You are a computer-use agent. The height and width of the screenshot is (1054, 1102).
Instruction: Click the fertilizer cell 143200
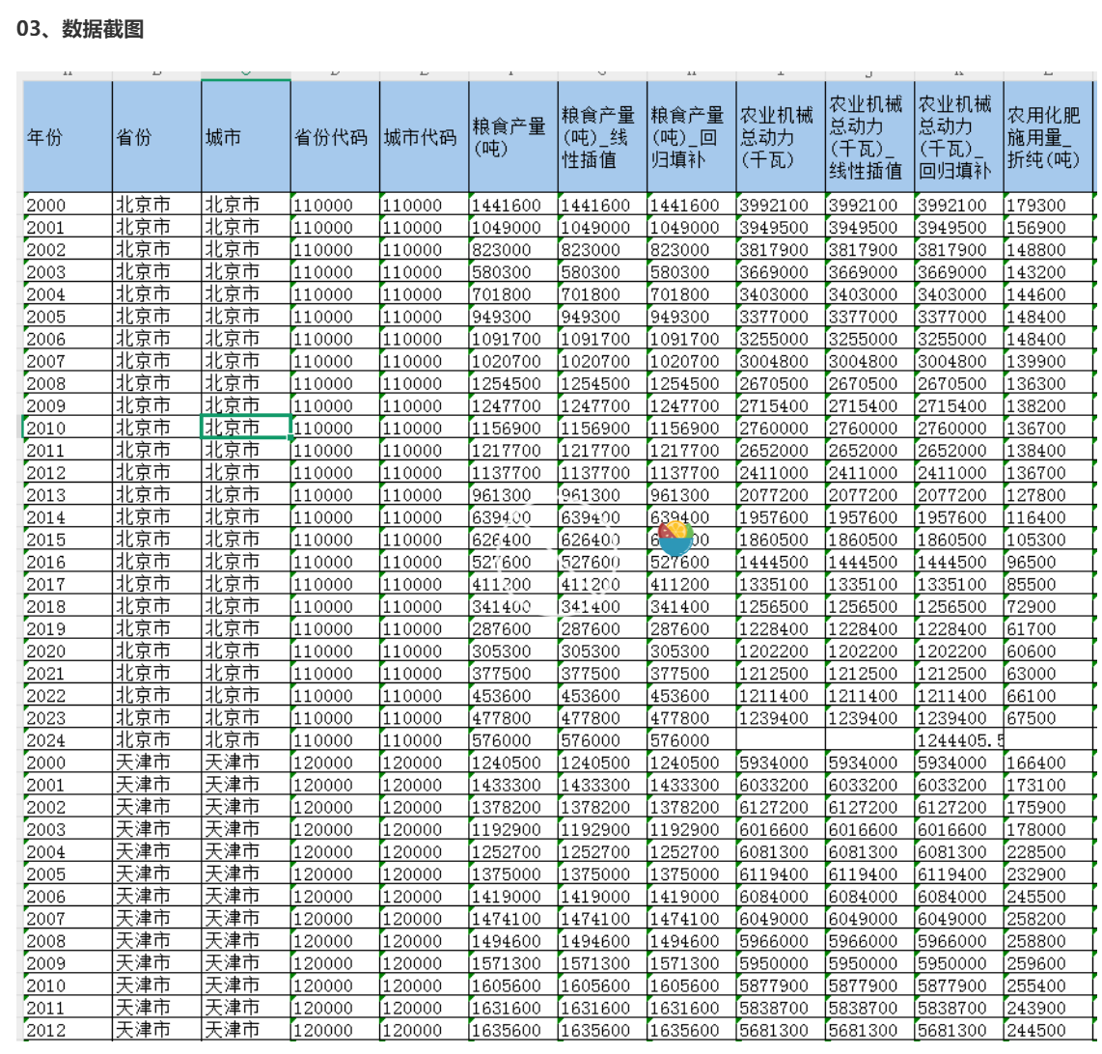1049,271
